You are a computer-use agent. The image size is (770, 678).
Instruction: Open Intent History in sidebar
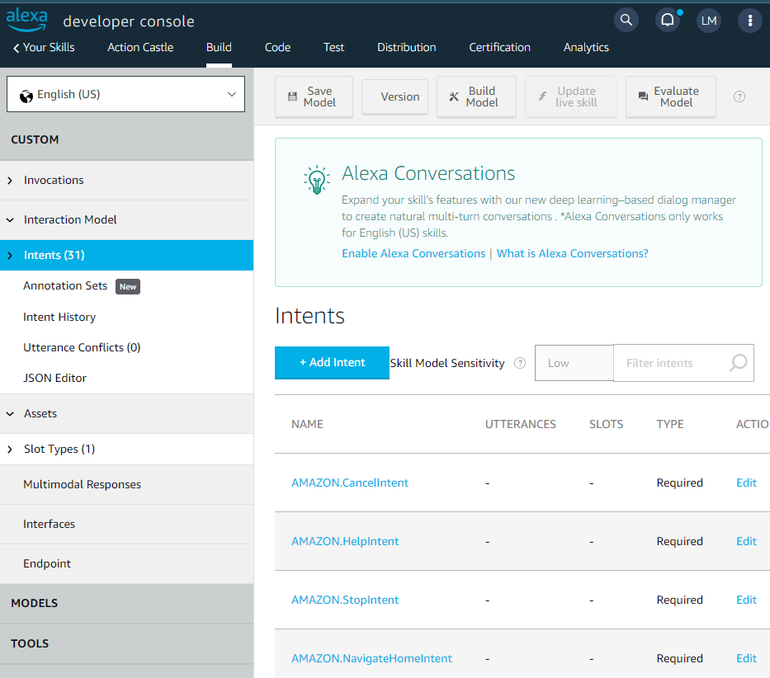pyautogui.click(x=59, y=318)
